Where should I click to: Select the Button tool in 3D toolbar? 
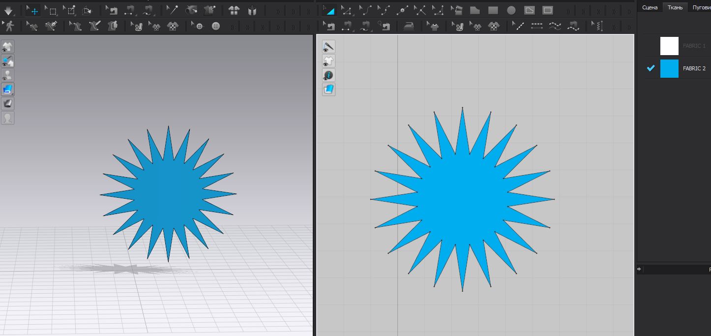pyautogui.click(x=216, y=27)
